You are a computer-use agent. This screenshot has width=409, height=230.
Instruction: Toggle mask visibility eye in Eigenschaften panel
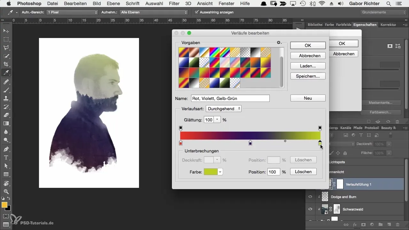pyautogui.click(x=388, y=121)
